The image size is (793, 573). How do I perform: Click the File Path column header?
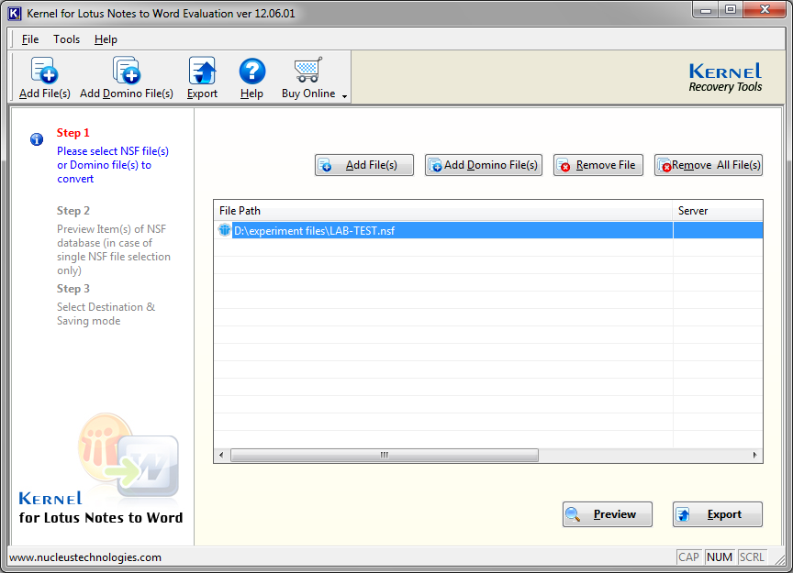tap(442, 211)
